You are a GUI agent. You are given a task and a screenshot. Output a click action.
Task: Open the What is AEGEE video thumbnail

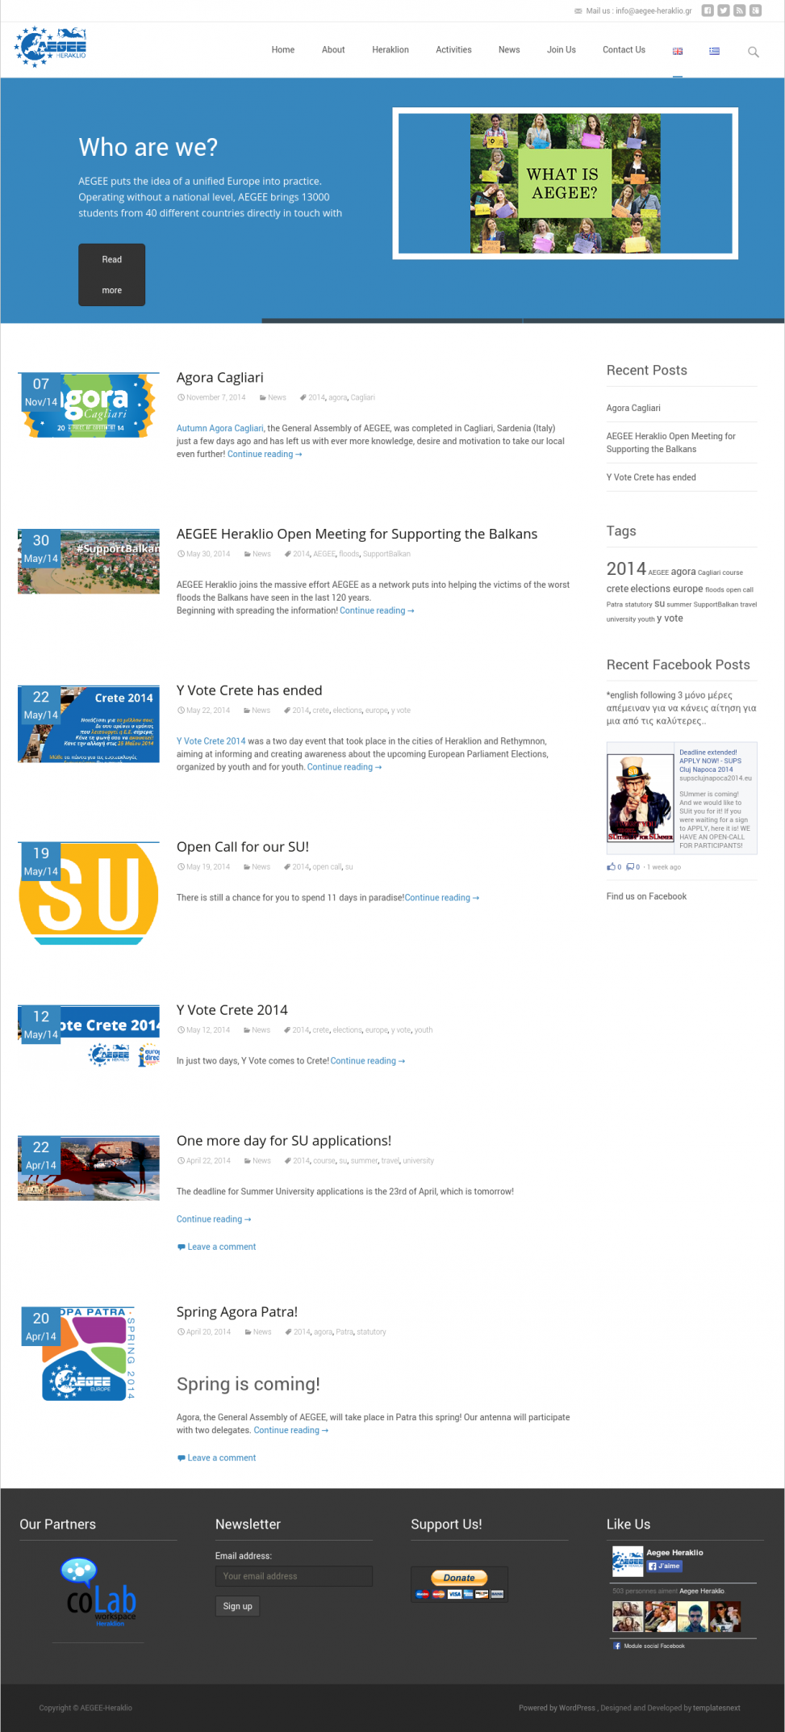point(565,183)
